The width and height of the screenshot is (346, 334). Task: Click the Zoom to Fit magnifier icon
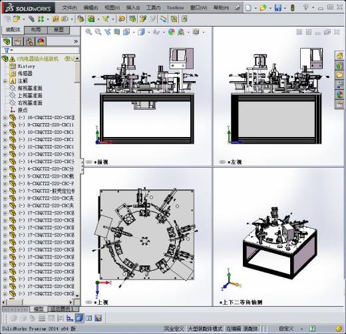[x=88, y=32]
